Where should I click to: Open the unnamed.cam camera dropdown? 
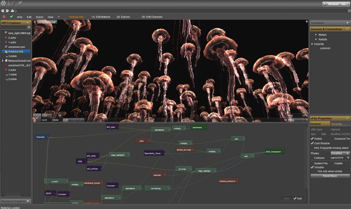pos(46,22)
